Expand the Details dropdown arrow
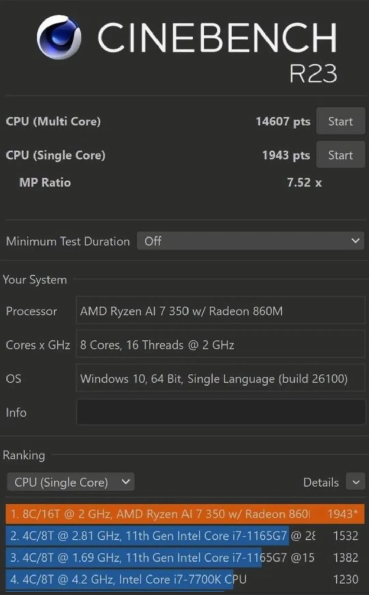369x595 pixels. 356,482
